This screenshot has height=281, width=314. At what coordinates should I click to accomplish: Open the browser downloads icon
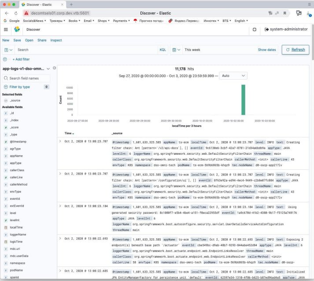pyautogui.click(x=309, y=14)
